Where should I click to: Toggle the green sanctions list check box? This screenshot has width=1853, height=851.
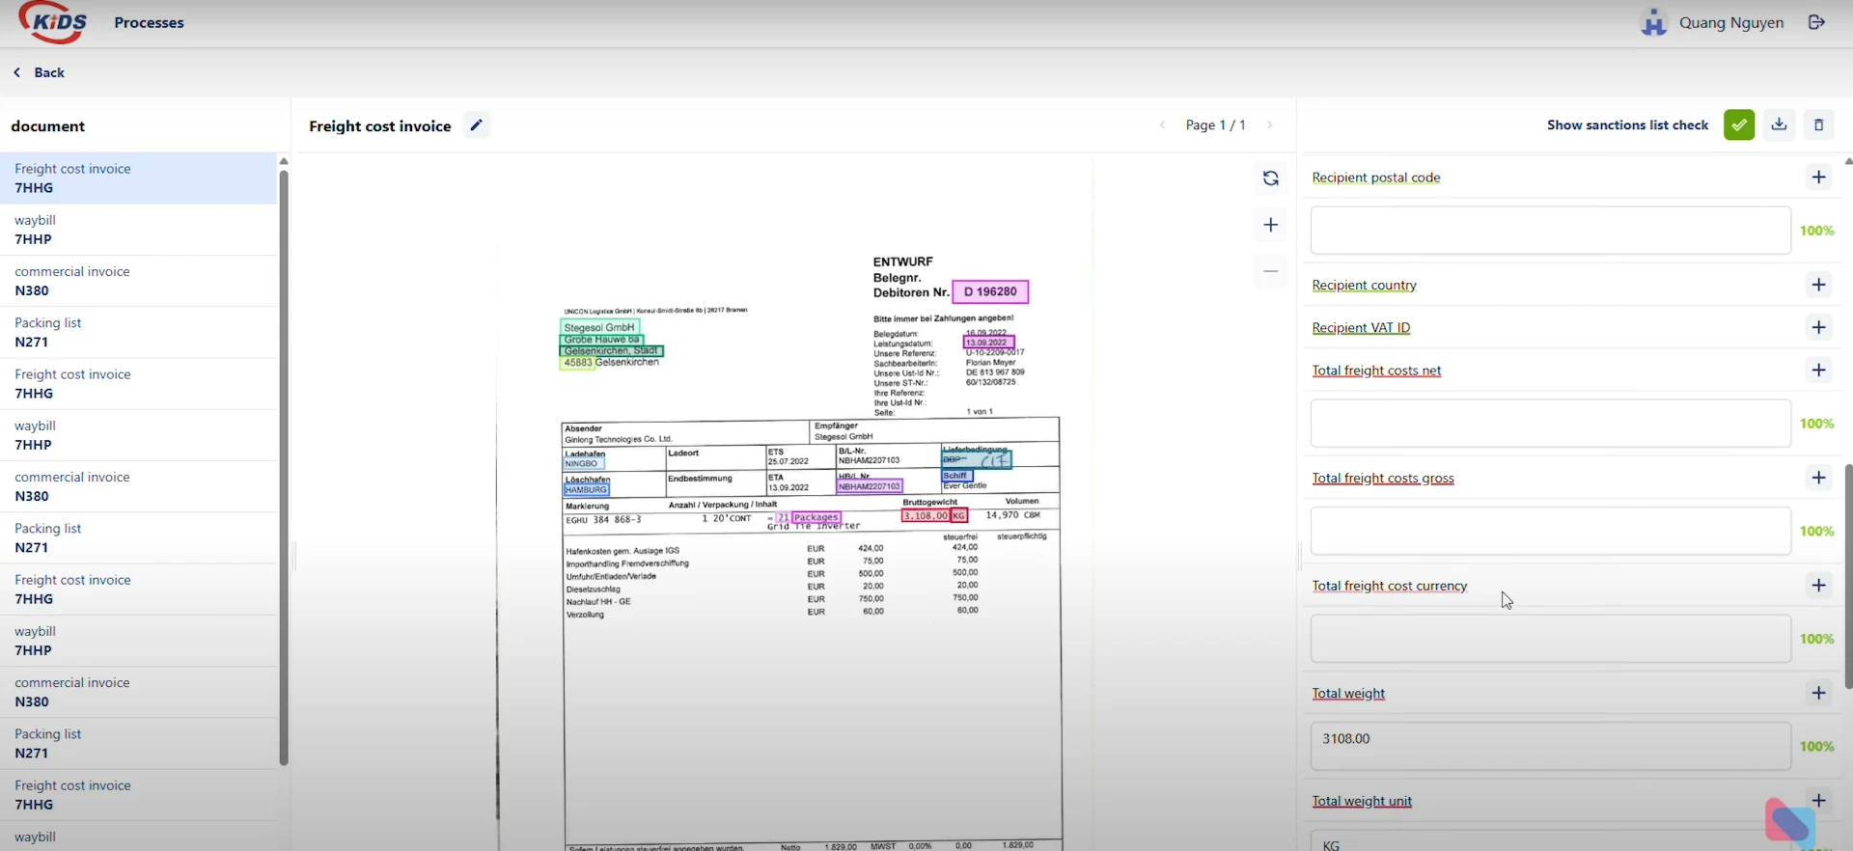click(1738, 125)
